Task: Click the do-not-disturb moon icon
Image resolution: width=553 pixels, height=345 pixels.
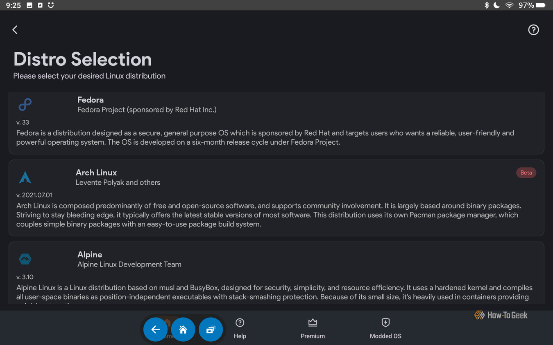Action: [496, 5]
